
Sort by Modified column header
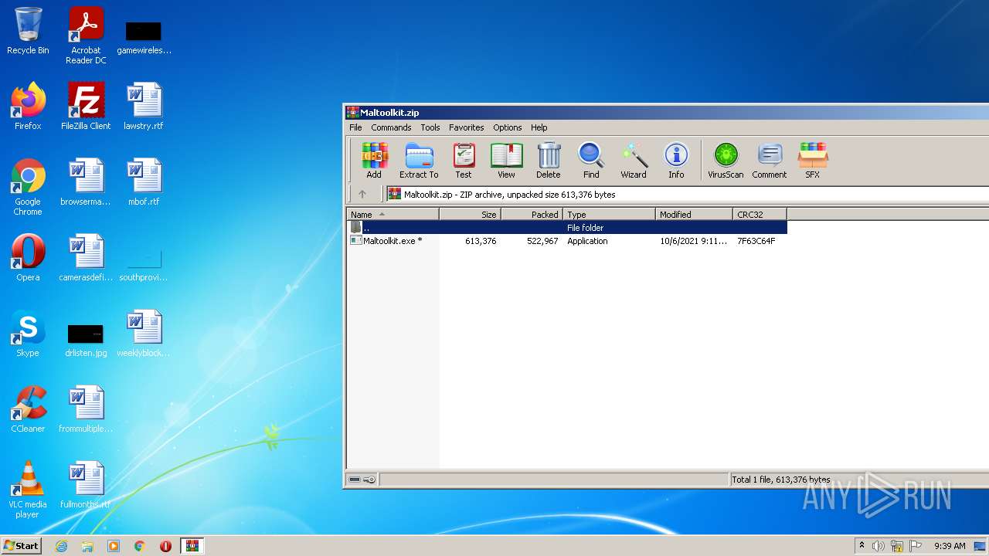click(694, 215)
